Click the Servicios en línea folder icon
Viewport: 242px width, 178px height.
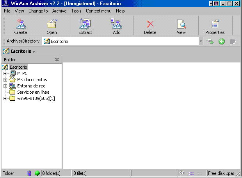point(12,92)
